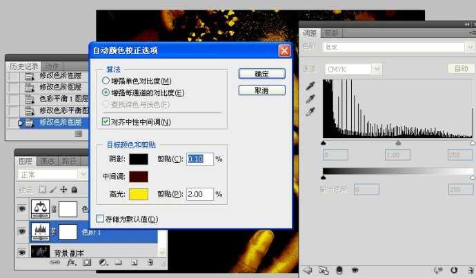The height and width of the screenshot is (278, 476).
Task: Select the highlighted 修改色阶图层 history state
Action: click(54, 122)
